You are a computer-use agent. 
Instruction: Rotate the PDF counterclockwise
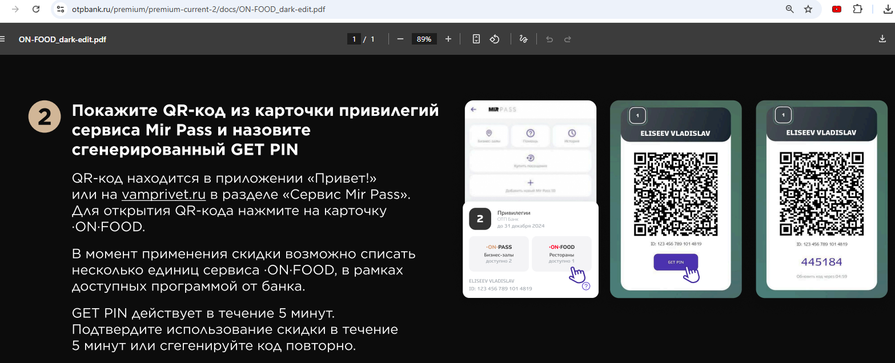pos(495,39)
